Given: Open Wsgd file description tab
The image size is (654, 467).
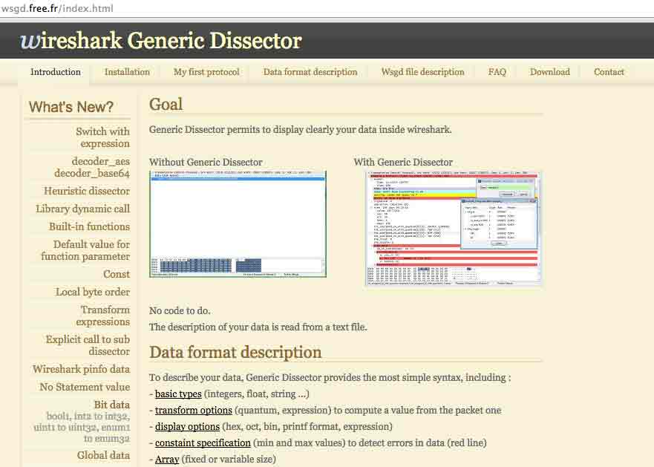Looking at the screenshot, I should click(x=422, y=72).
